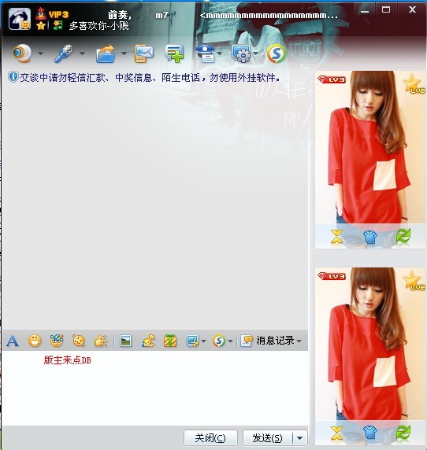This screenshot has height=450, width=427.
Task: Click the green music note icon
Action: (x=58, y=25)
